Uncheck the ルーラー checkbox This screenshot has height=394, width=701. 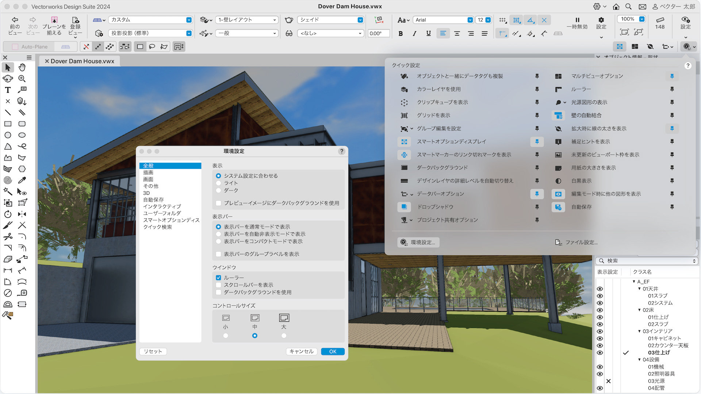218,278
